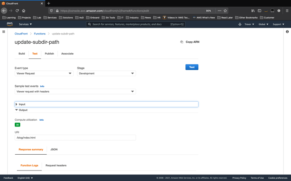Click the Copy ARN clipboard icon

coord(182,42)
